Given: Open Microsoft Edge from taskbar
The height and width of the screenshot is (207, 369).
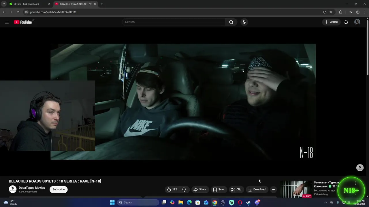Looking at the screenshot, I should tap(189, 202).
